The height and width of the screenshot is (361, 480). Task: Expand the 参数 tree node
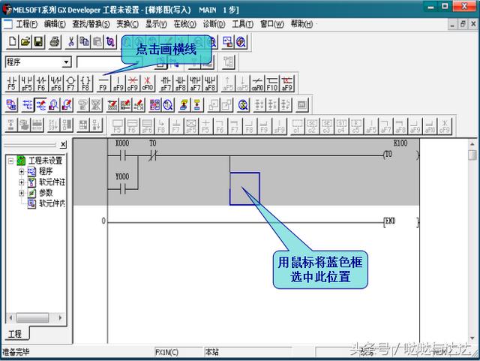(x=22, y=193)
